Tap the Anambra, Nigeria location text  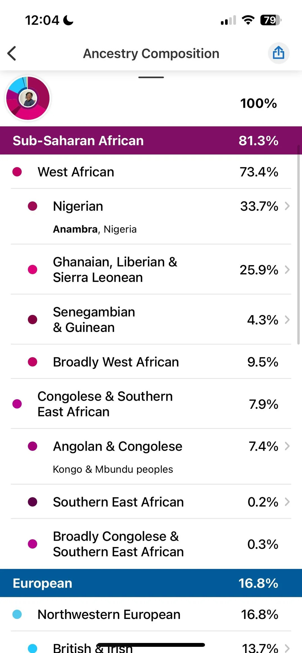pyautogui.click(x=95, y=229)
